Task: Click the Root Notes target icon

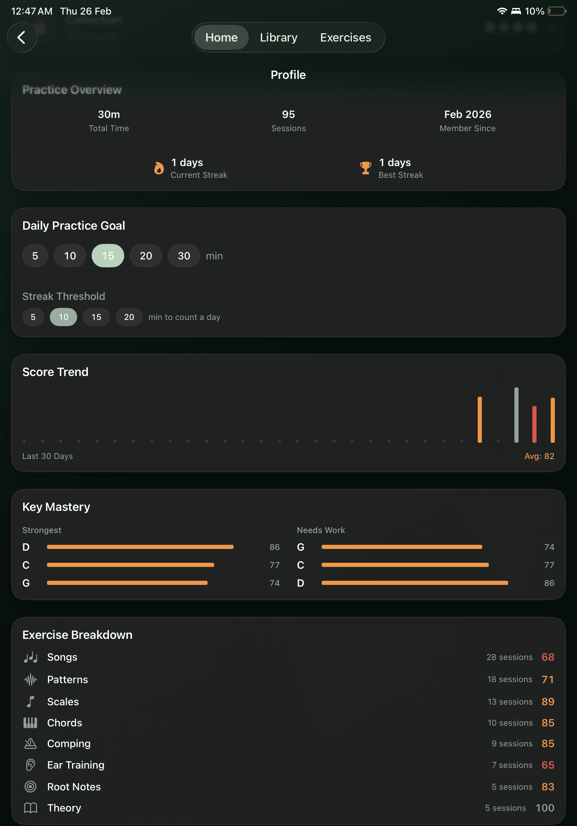Action: [x=30, y=787]
